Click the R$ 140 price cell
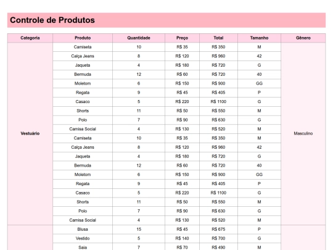The image size is (333, 250). point(182,238)
